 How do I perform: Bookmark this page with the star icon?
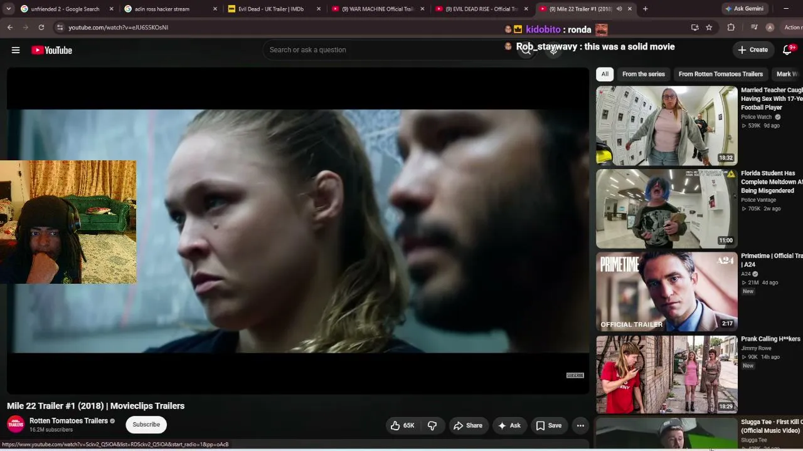[709, 28]
